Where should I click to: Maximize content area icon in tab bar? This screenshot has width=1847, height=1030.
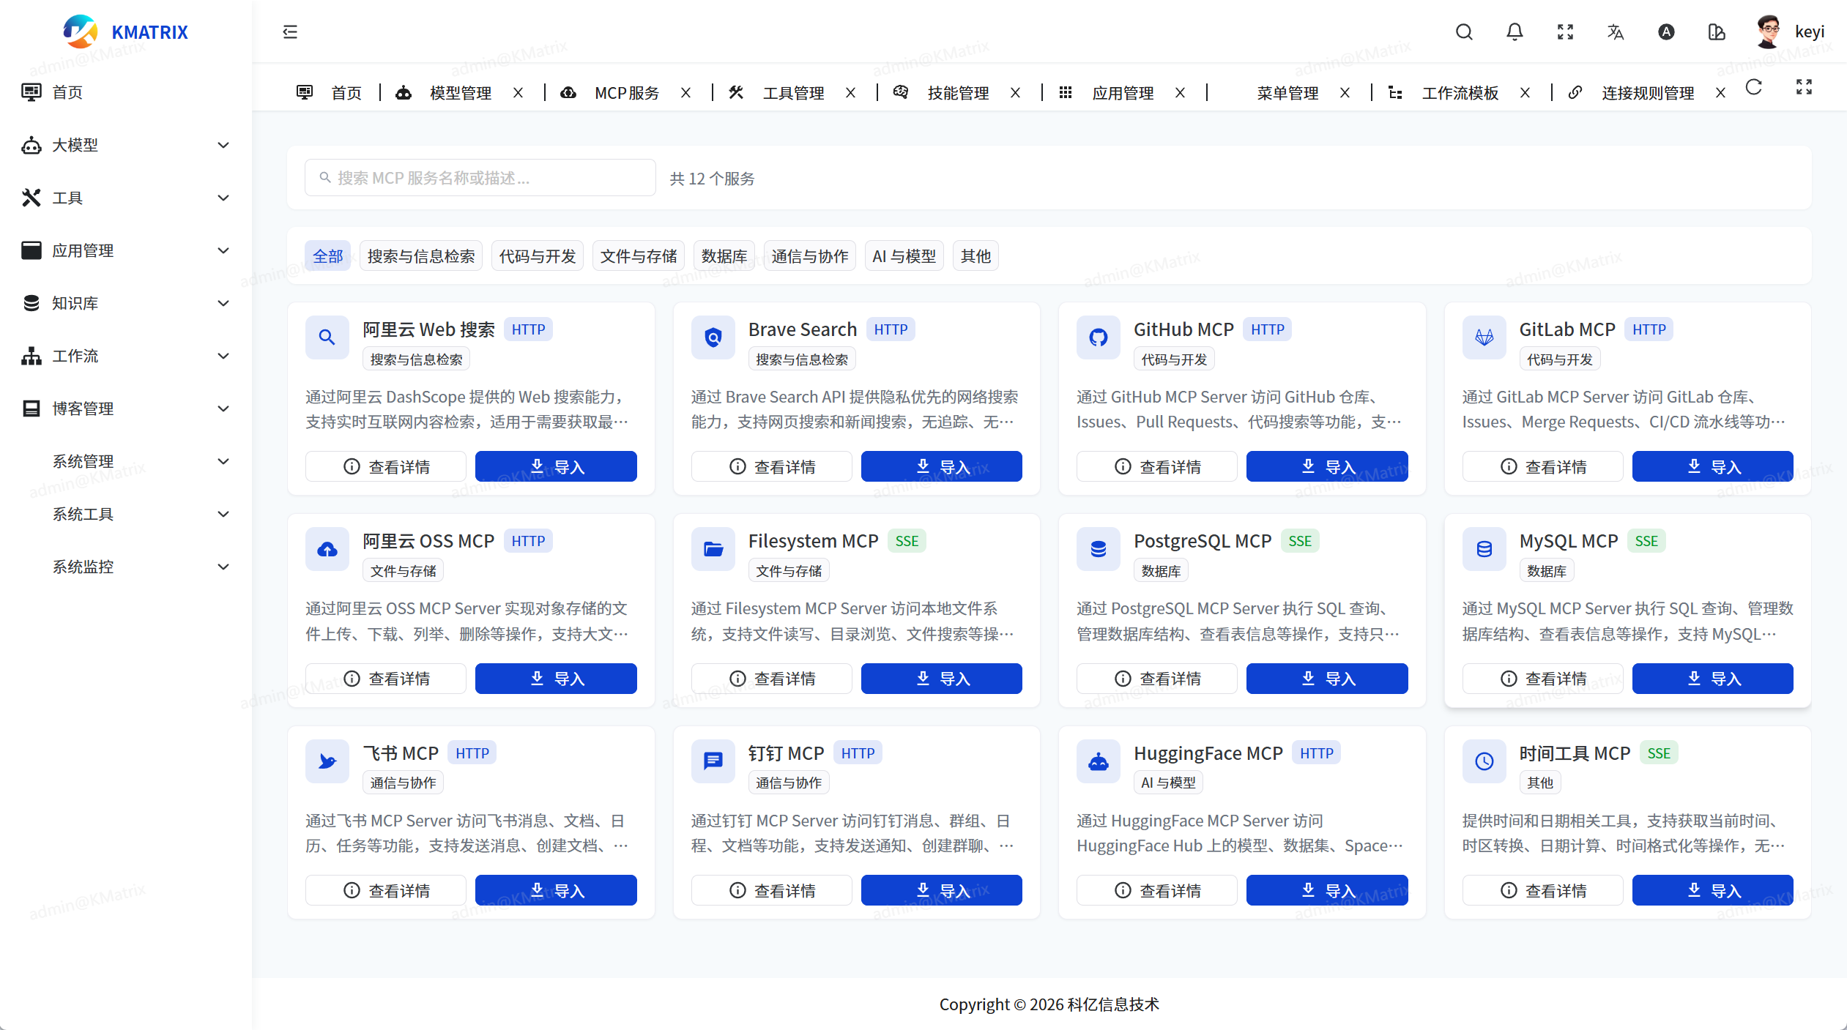tap(1804, 88)
